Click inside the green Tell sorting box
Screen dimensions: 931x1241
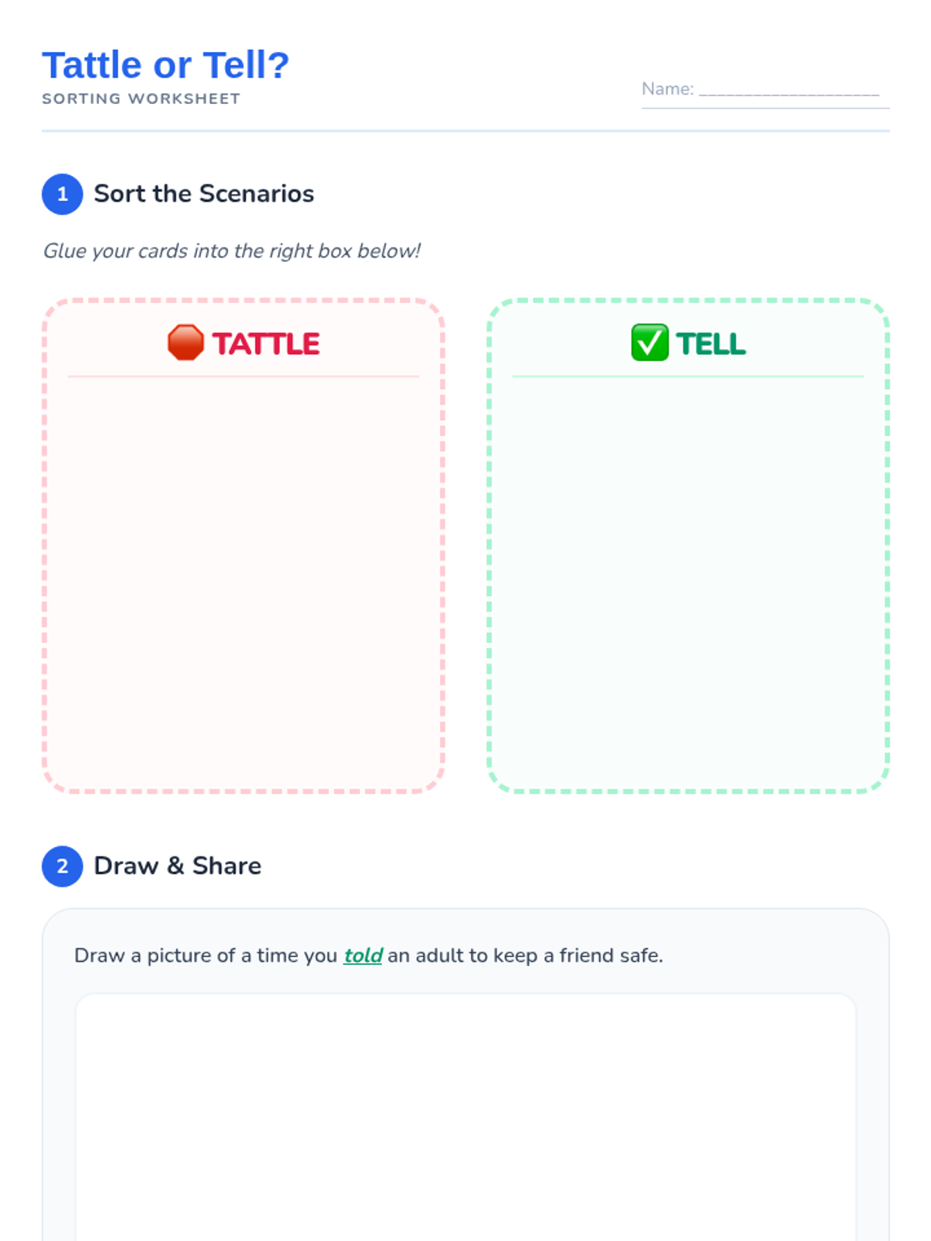coord(687,582)
